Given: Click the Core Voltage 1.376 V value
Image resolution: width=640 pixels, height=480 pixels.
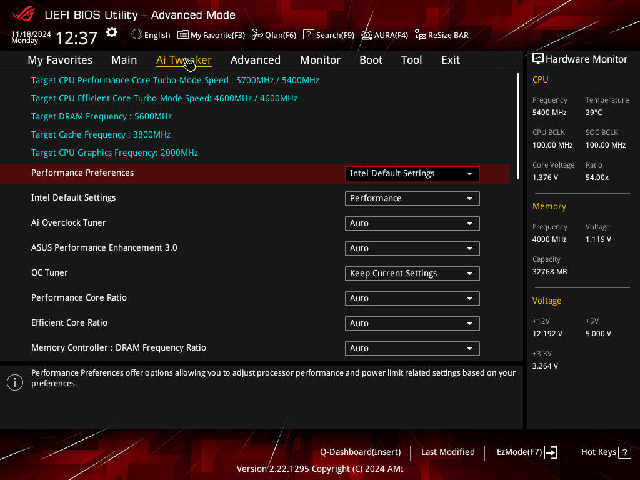Looking at the screenshot, I should pyautogui.click(x=545, y=177).
